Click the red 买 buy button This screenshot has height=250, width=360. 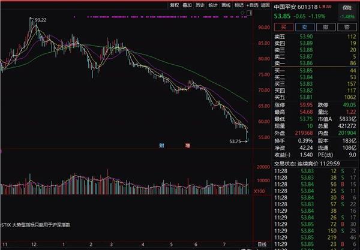[x=284, y=27]
